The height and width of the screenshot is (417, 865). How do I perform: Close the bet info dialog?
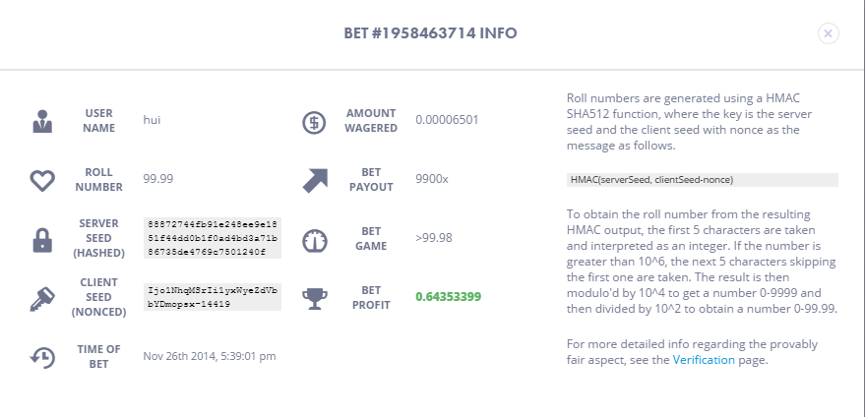[828, 33]
